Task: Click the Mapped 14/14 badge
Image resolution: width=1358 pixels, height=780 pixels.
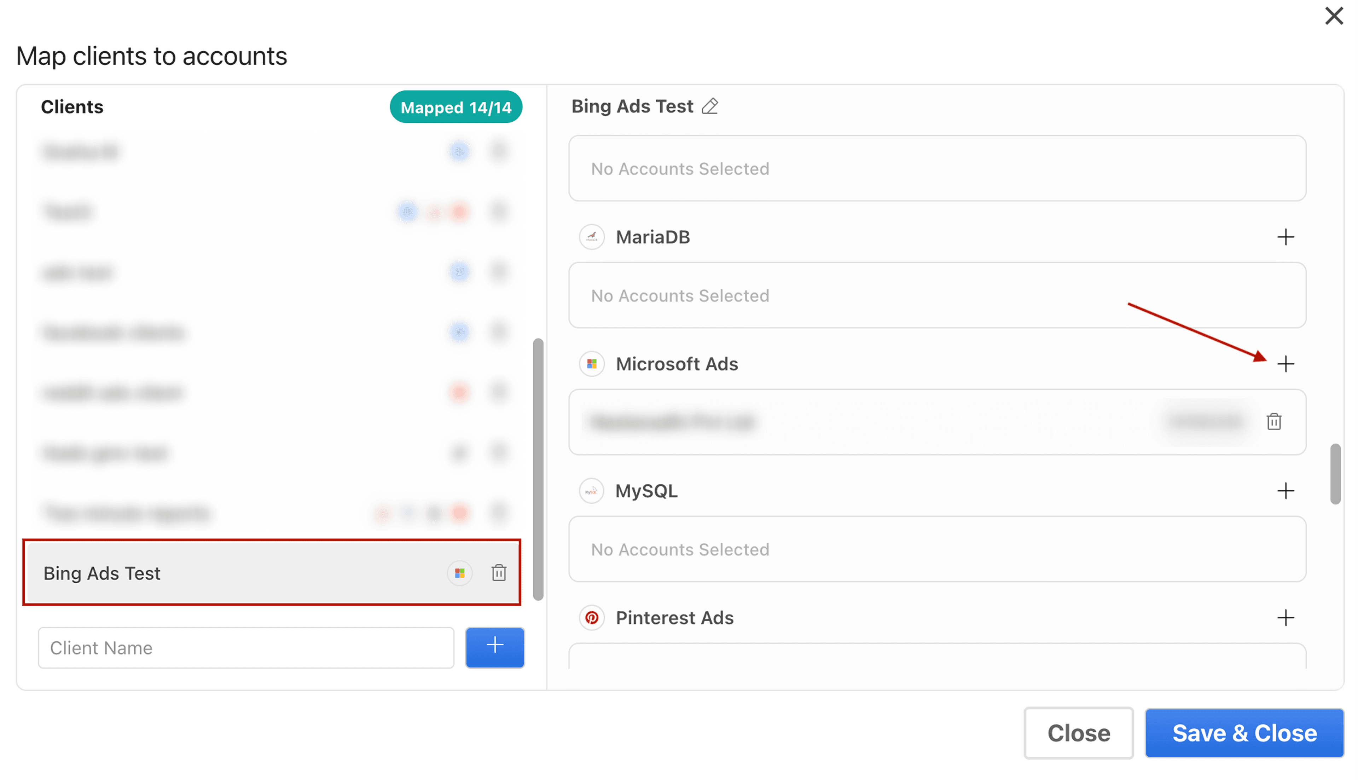Action: [x=456, y=107]
